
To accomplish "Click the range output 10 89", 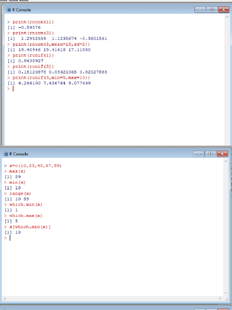I will click(x=22, y=199).
